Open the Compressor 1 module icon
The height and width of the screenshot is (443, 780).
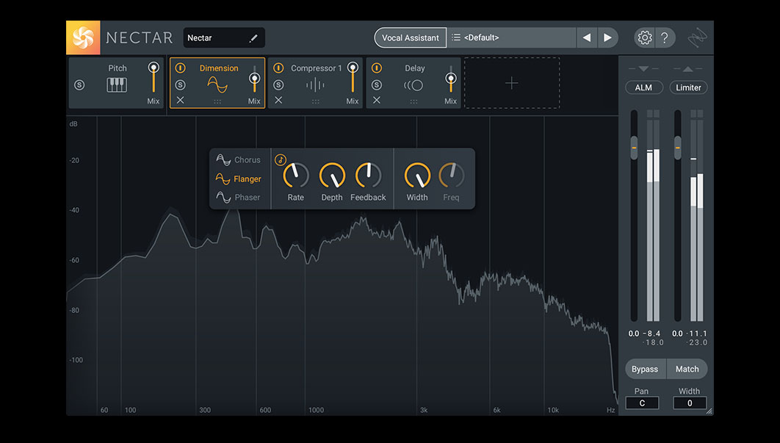click(316, 84)
